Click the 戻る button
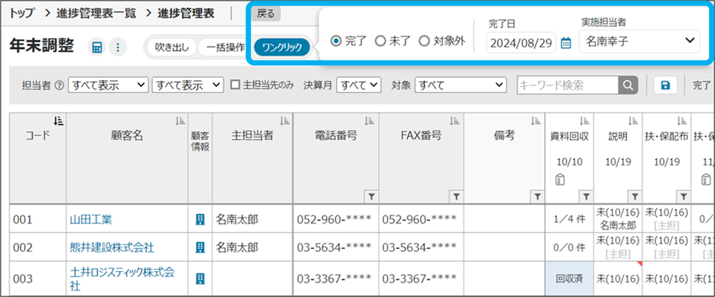This screenshot has width=715, height=297. [263, 13]
